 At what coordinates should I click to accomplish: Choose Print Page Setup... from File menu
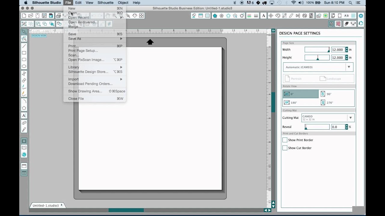click(x=94, y=51)
